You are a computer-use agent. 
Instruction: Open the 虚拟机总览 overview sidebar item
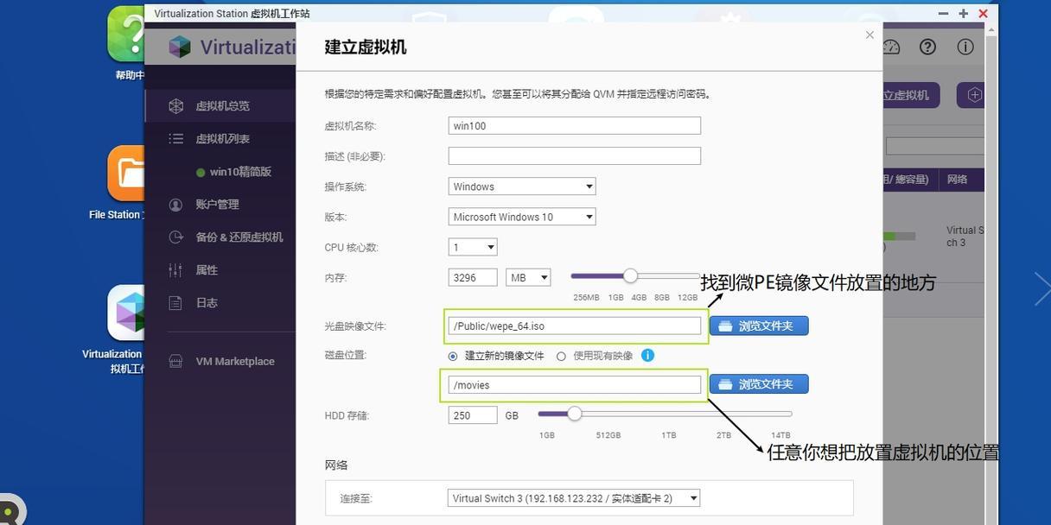point(220,105)
